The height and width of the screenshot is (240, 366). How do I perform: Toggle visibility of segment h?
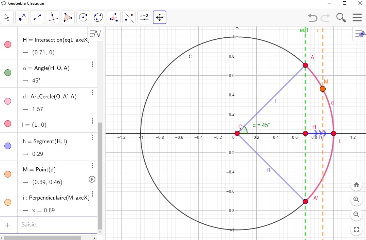[8, 146]
